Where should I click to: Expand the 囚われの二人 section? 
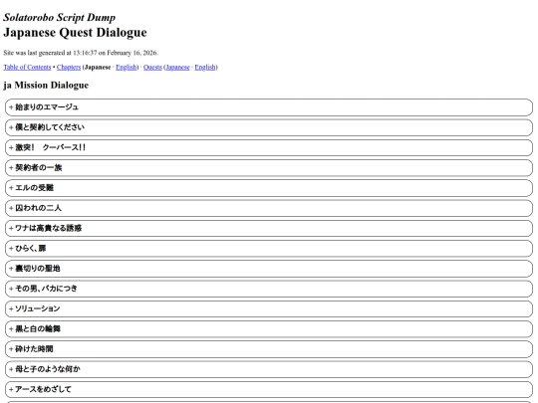[x=269, y=208]
